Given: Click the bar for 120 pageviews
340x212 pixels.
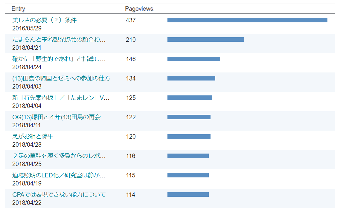Looking at the screenshot, I should [x=189, y=136].
